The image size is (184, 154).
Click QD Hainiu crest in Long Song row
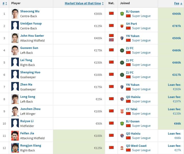(x=122, y=99)
